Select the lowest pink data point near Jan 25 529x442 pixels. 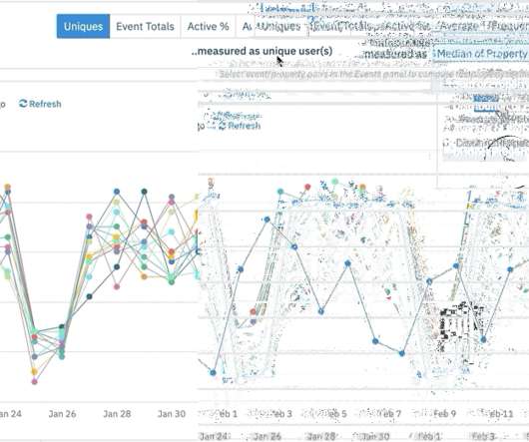click(x=34, y=381)
